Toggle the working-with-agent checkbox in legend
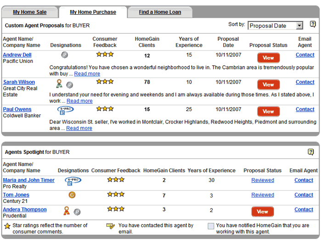Viewport: 321px width, 241px height. point(211,226)
